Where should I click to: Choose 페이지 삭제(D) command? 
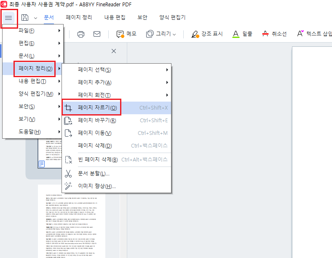[x=116, y=146]
